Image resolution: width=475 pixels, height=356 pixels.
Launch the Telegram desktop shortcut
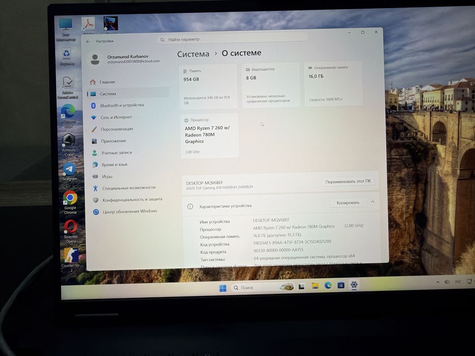coord(69,172)
